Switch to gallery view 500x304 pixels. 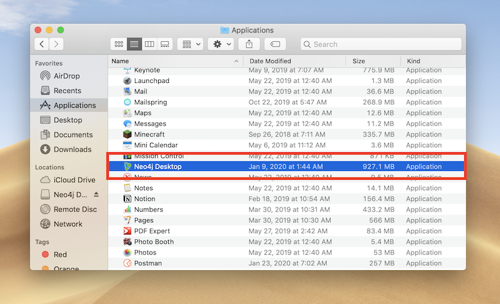[165, 44]
